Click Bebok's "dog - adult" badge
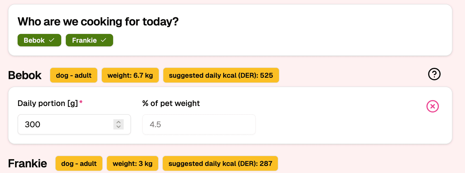Image resolution: width=465 pixels, height=173 pixels. [x=74, y=75]
